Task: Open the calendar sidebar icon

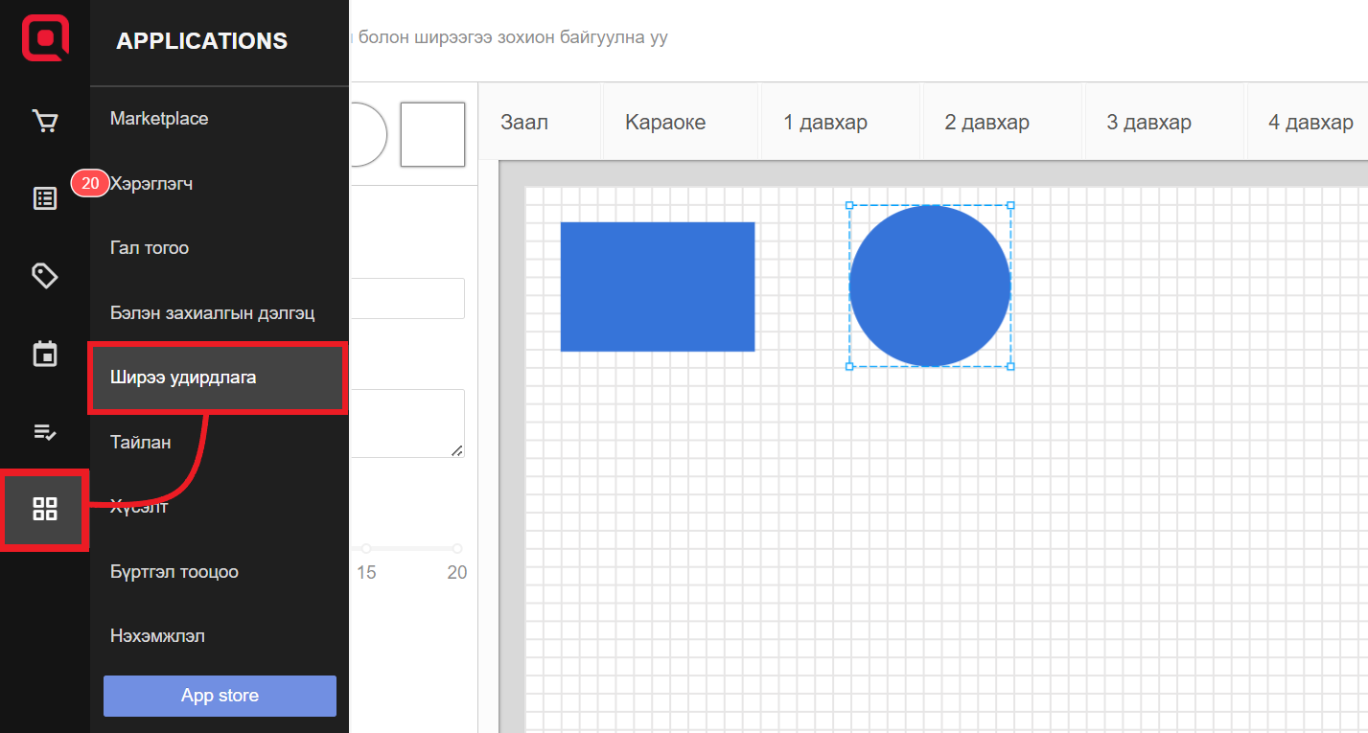Action: pos(45,354)
